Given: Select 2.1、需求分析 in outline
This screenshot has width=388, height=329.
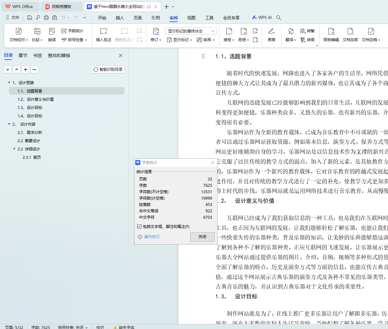Looking at the screenshot, I should (30, 132).
